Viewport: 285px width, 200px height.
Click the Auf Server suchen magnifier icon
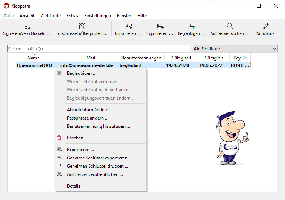pyautogui.click(x=230, y=26)
